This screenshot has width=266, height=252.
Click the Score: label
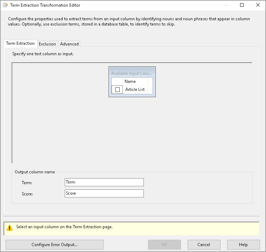click(x=27, y=194)
